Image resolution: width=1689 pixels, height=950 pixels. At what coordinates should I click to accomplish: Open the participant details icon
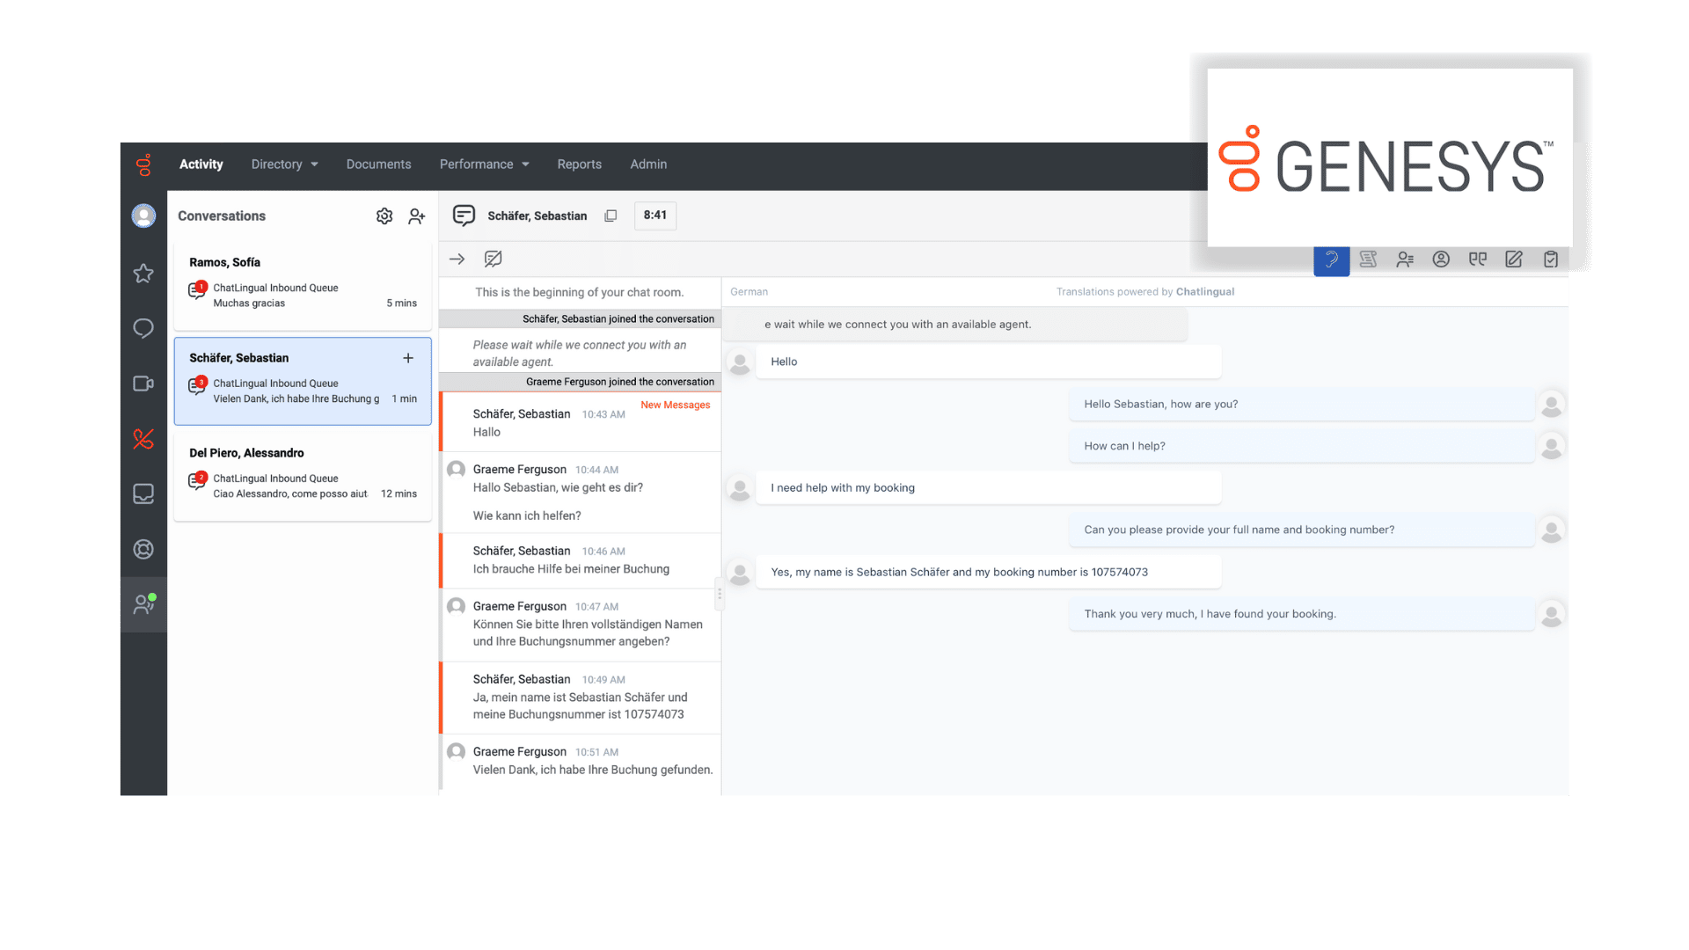(x=1405, y=259)
